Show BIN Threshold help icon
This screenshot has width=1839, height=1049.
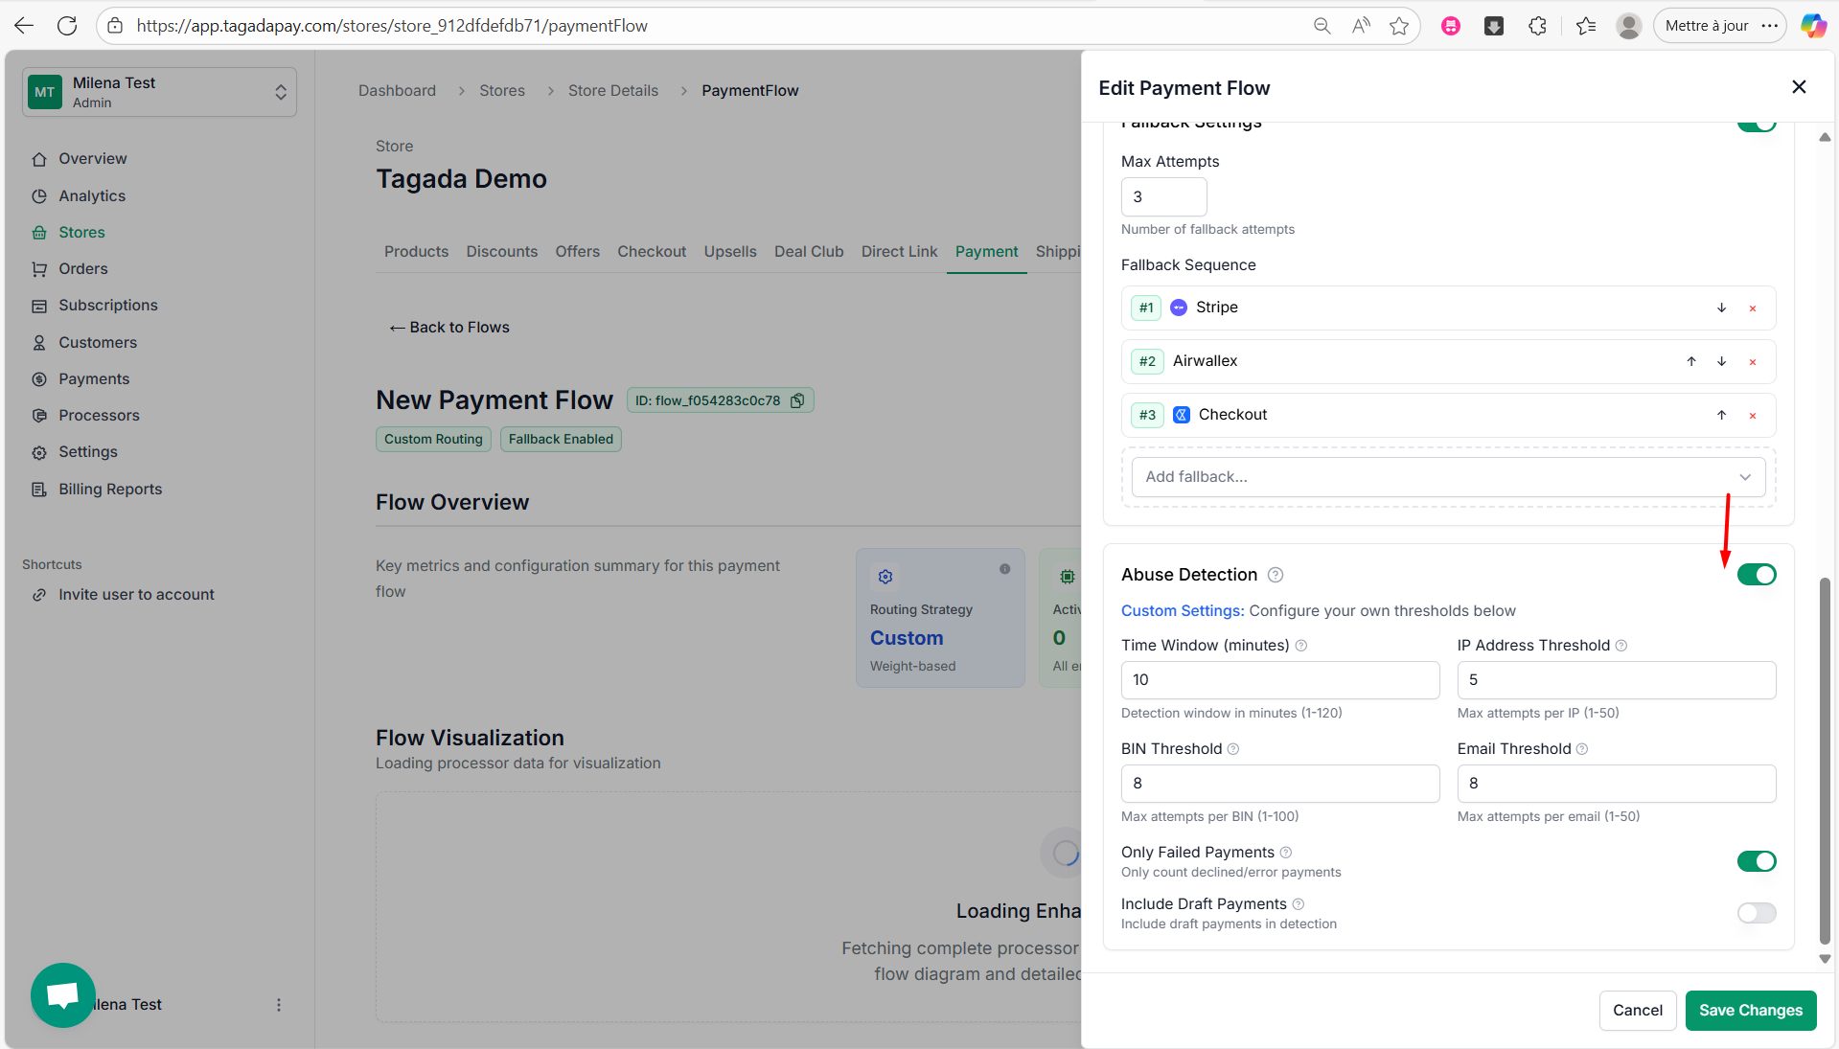pos(1233,749)
